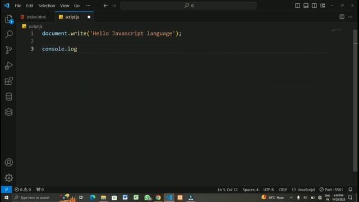Viewport: 359px width, 202px height.
Task: Open the Selection menu
Action: click(47, 6)
